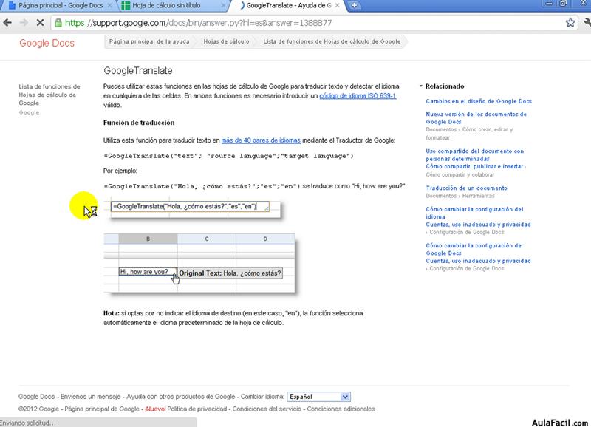Image resolution: width=591 pixels, height=427 pixels.
Task: Open Página principal de Google footer link
Action: tap(102, 409)
